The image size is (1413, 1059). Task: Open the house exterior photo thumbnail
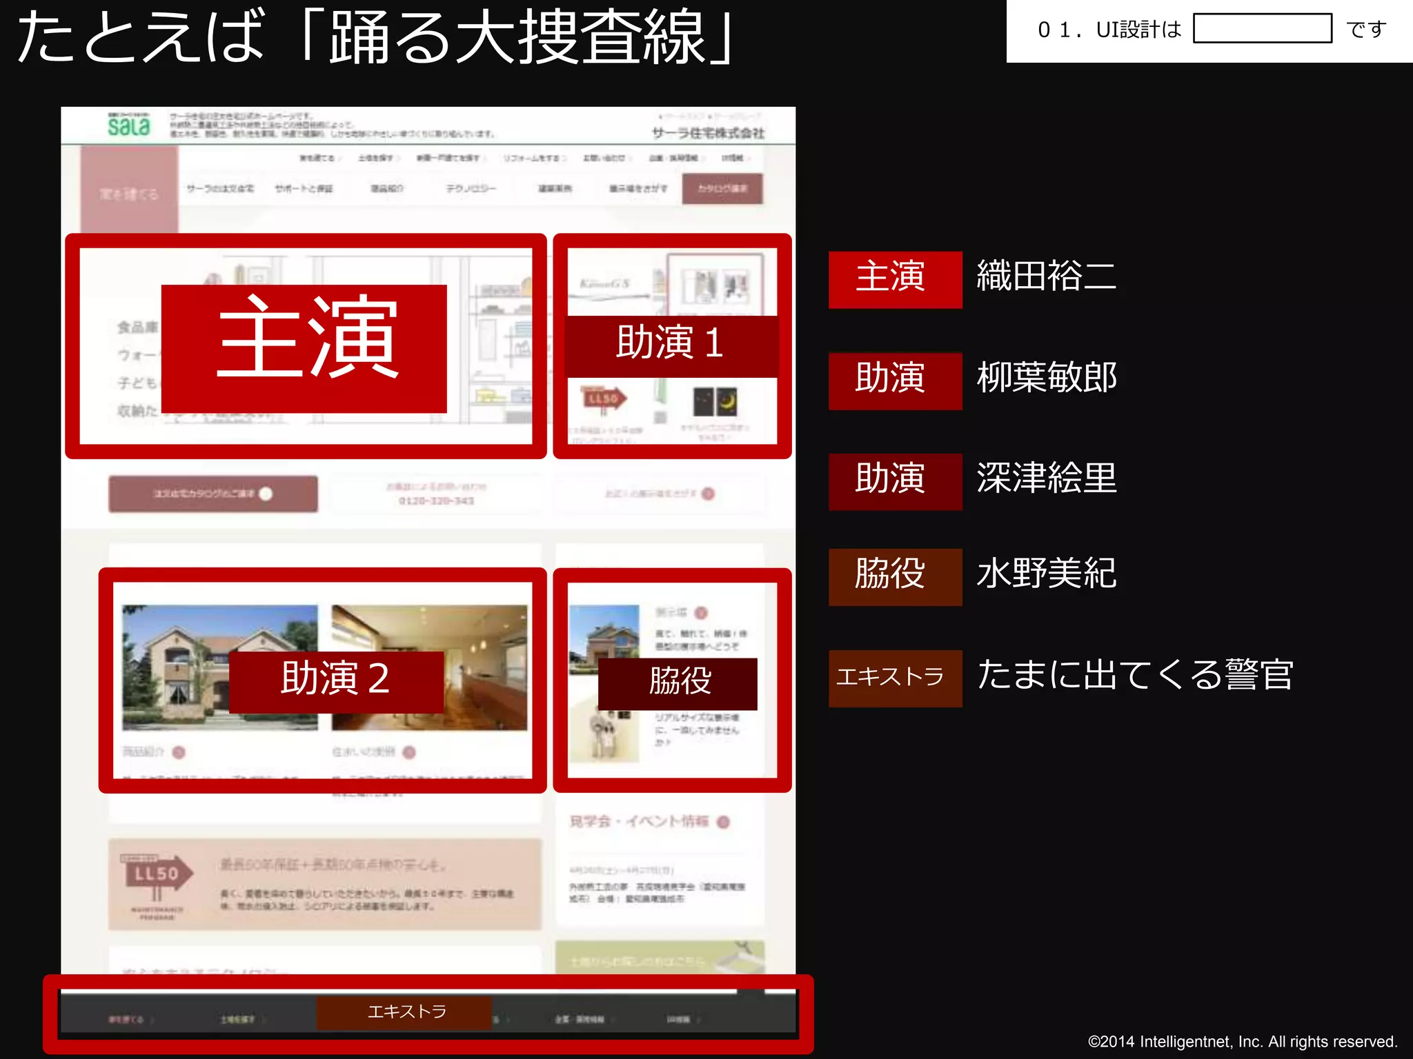click(x=220, y=667)
